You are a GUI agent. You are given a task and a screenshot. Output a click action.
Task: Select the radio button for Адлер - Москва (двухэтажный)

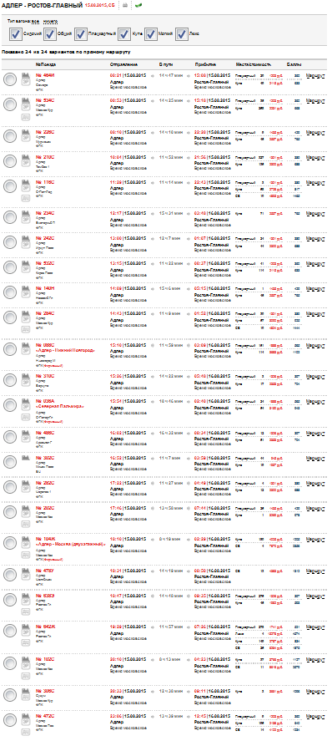point(10,544)
